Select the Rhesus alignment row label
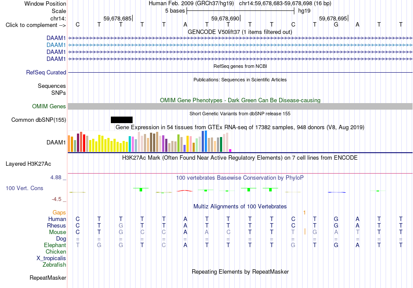The height and width of the screenshot is (288, 413). click(x=57, y=225)
